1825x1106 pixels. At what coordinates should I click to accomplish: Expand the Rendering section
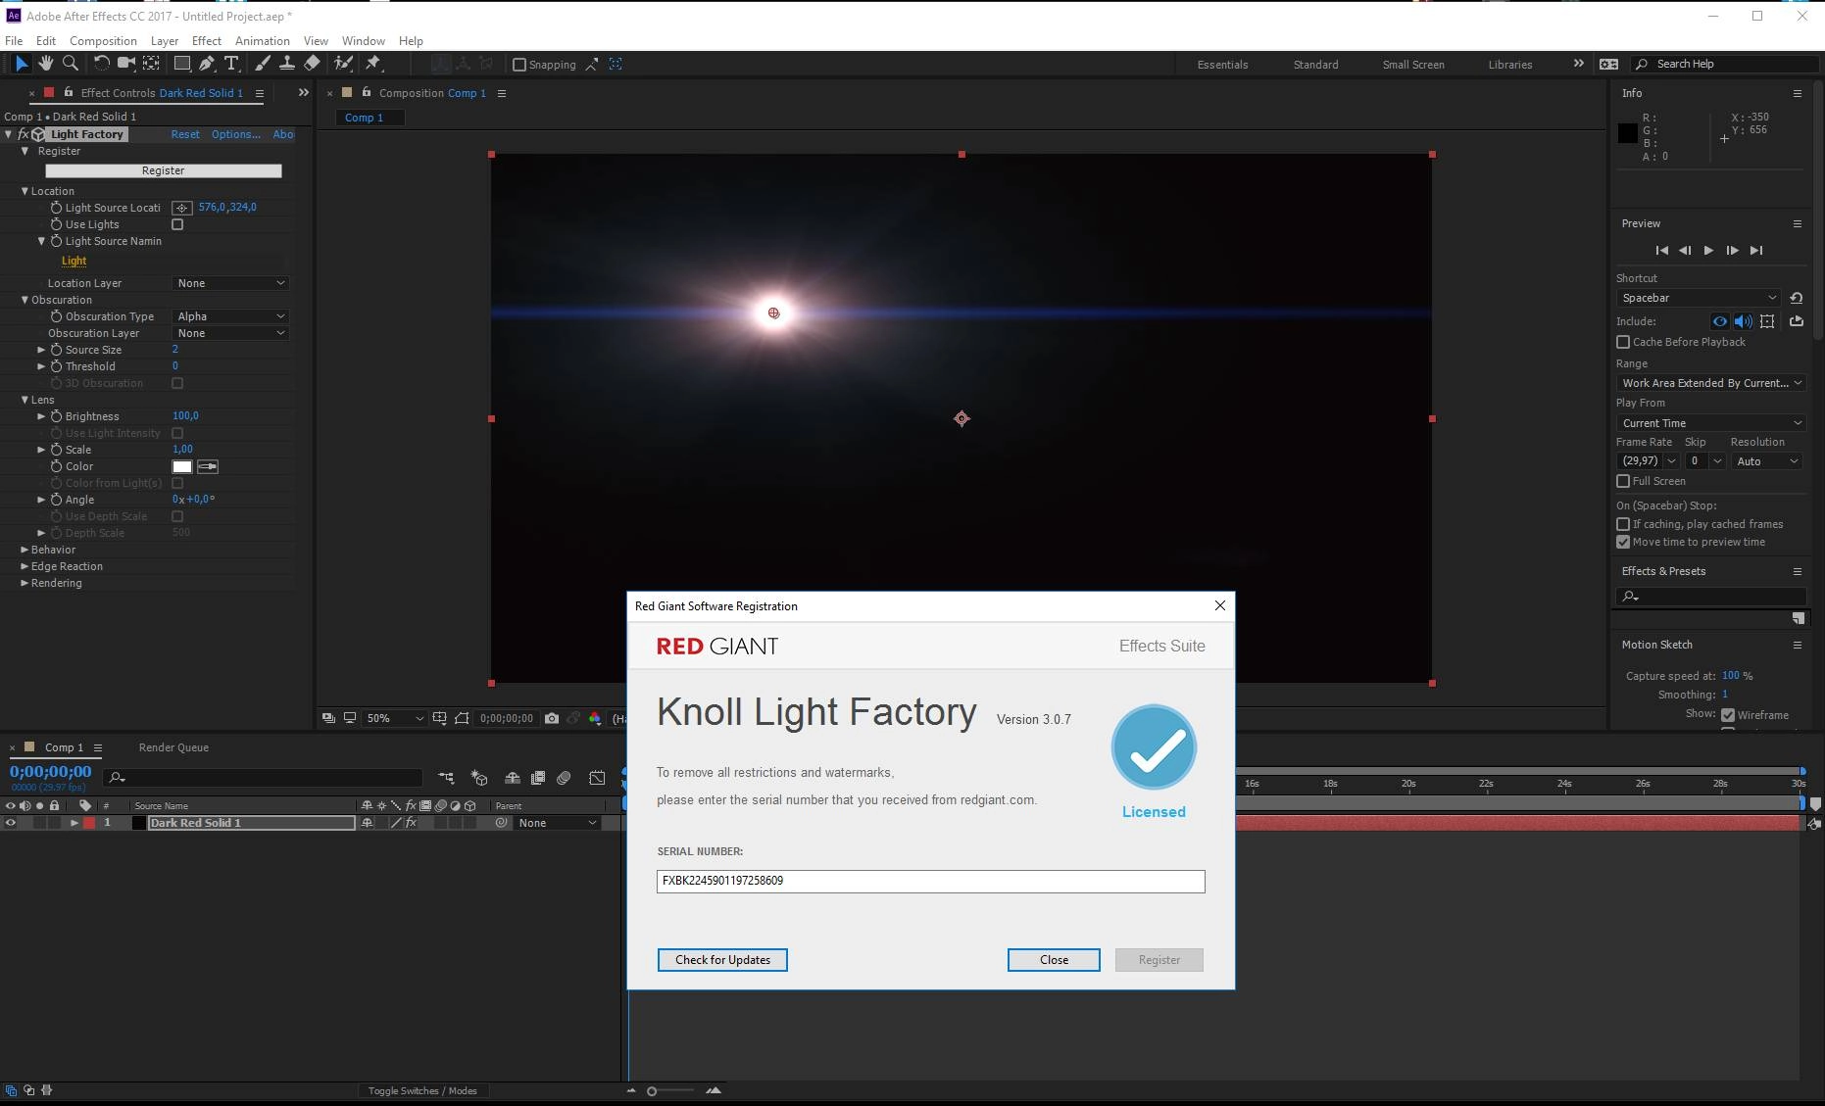coord(25,583)
